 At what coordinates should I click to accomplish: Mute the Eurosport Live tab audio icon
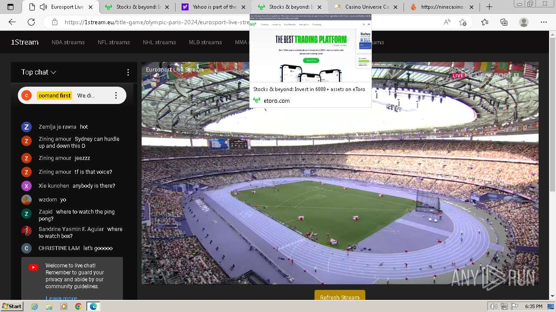(43, 7)
